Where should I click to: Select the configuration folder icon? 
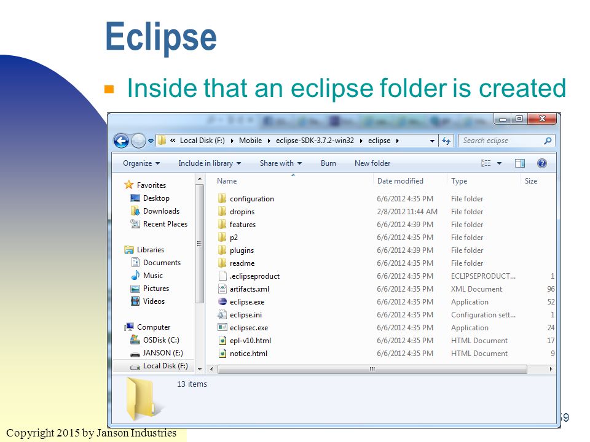[x=222, y=198]
